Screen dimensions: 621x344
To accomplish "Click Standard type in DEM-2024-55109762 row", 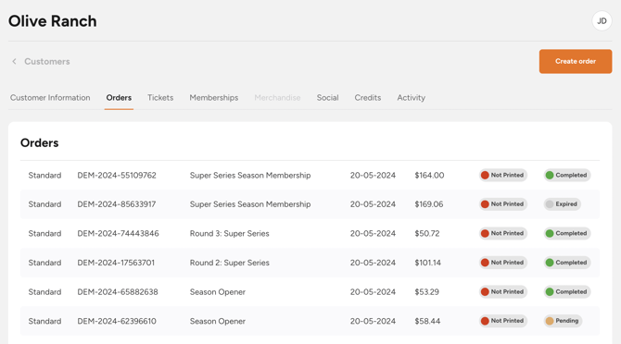I will tap(44, 175).
